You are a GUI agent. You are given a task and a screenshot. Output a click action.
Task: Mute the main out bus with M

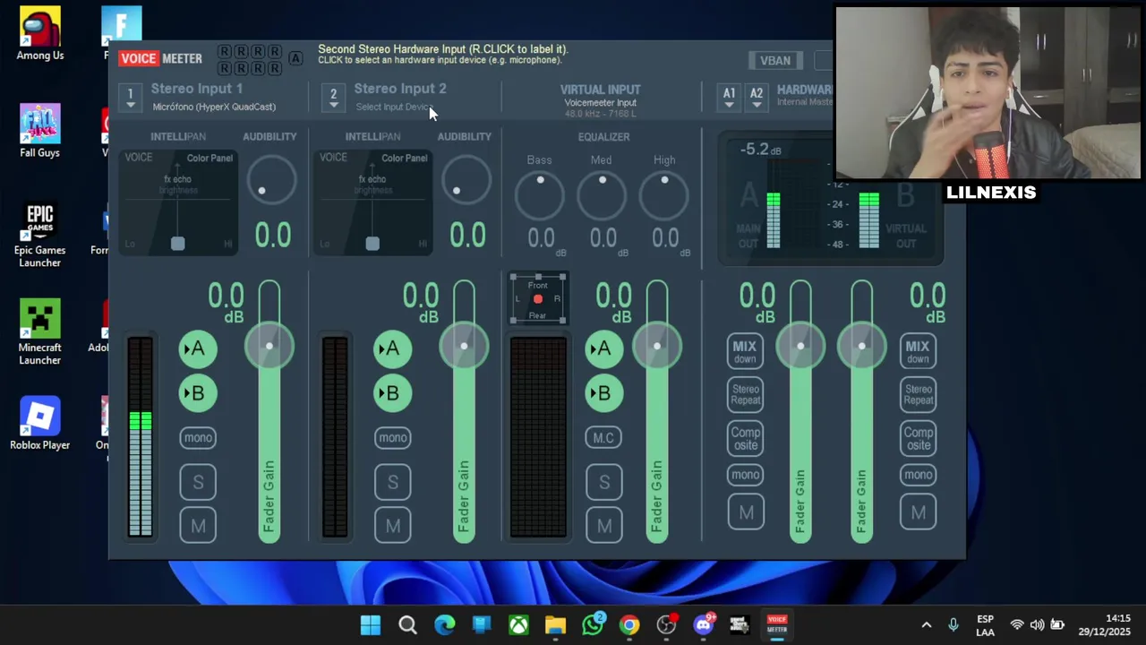click(746, 512)
